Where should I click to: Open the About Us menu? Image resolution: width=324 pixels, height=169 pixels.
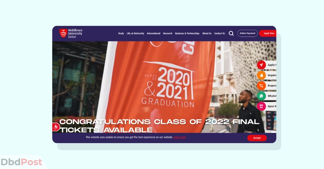pyautogui.click(x=207, y=33)
